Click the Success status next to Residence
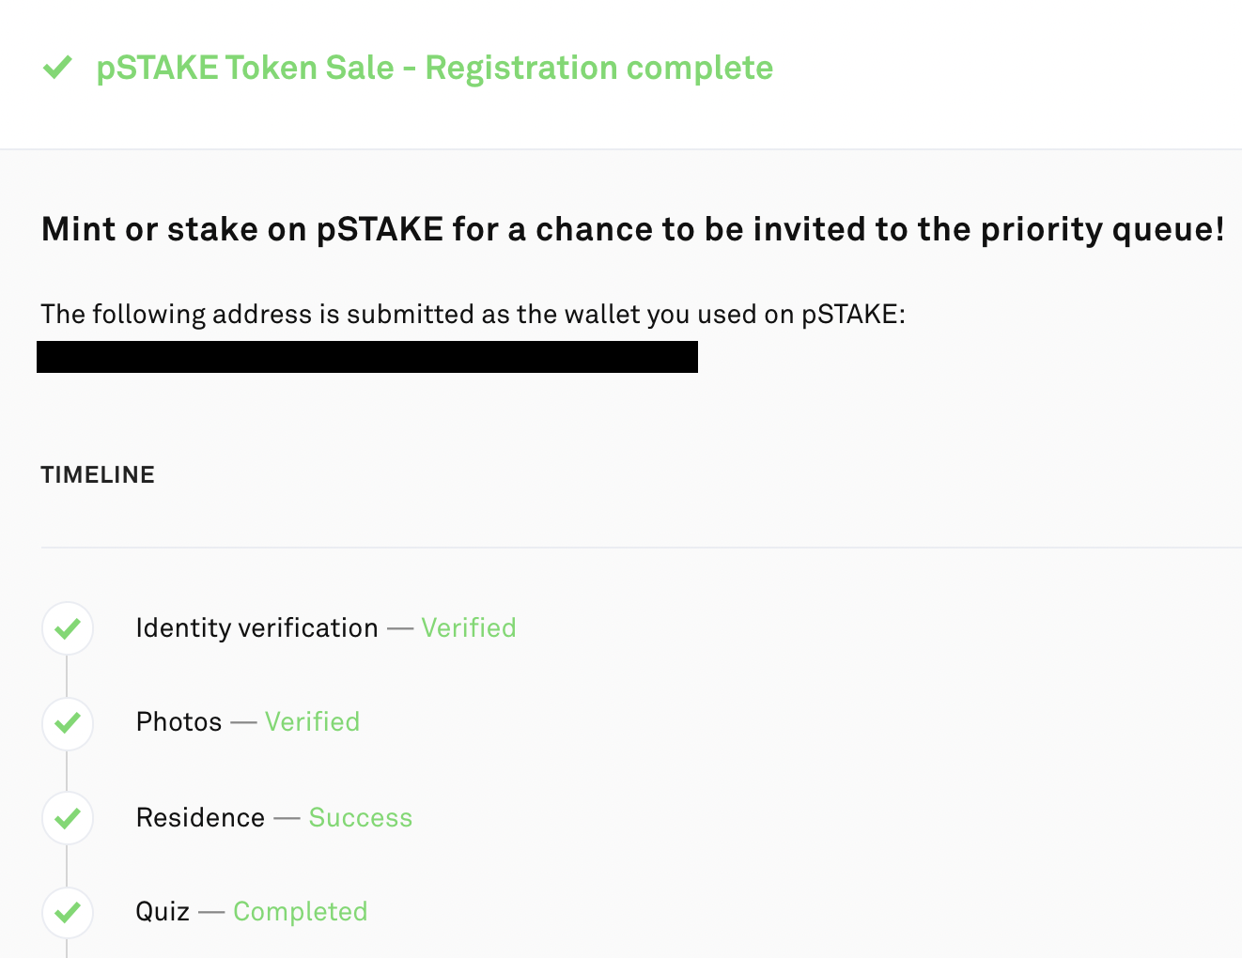 click(361, 817)
